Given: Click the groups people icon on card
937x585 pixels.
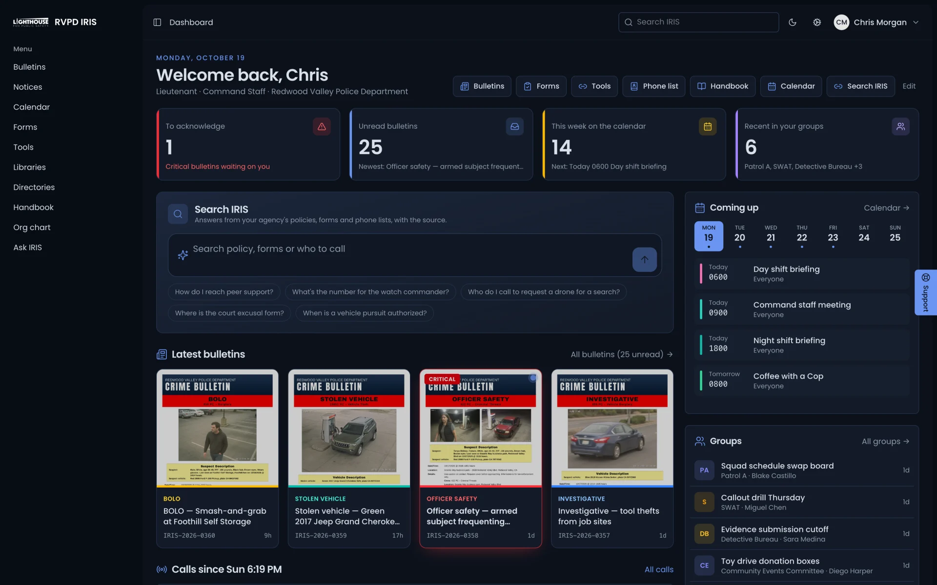Looking at the screenshot, I should pyautogui.click(x=900, y=127).
